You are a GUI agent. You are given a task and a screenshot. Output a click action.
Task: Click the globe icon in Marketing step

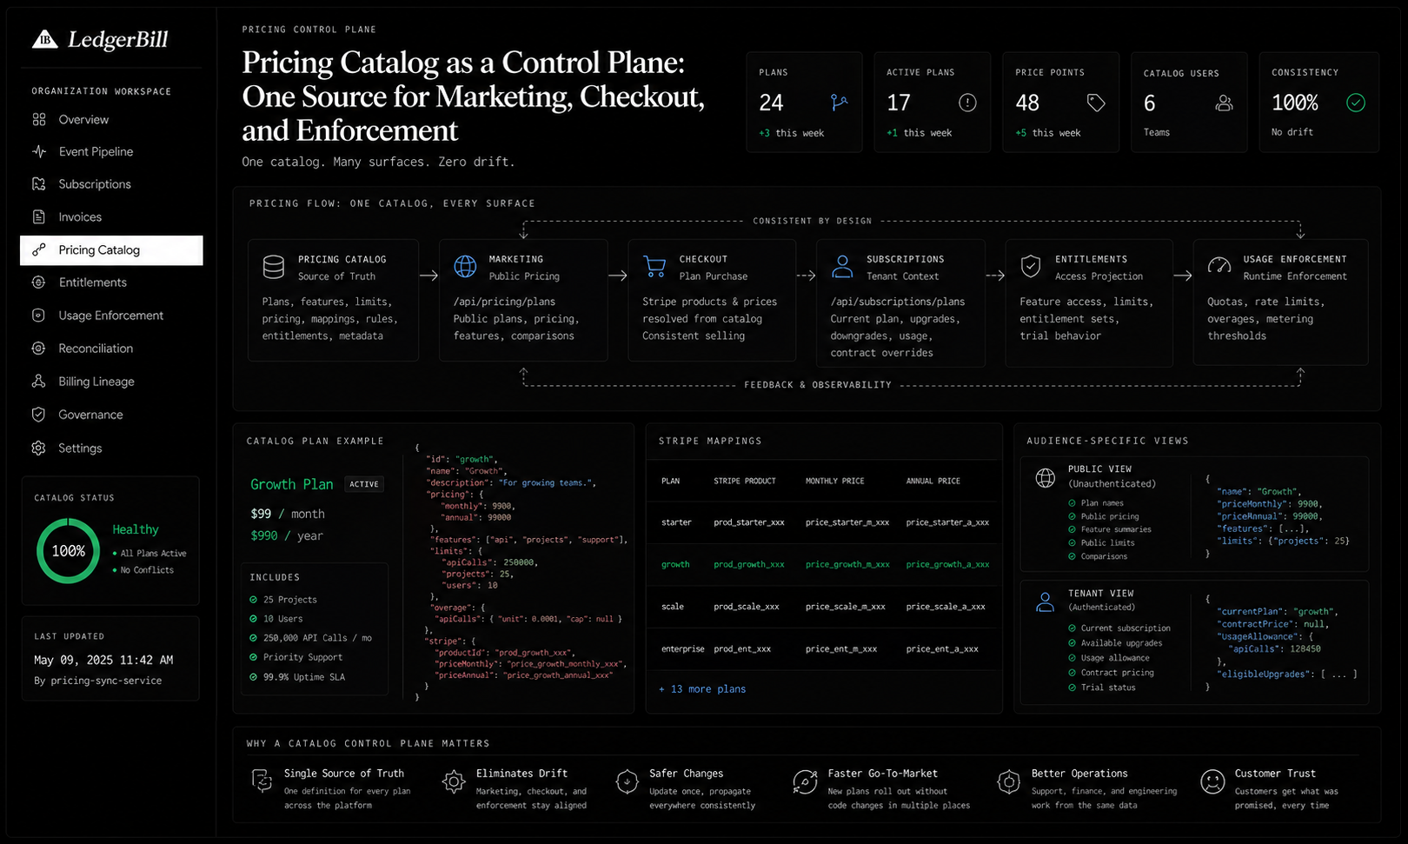tap(466, 267)
